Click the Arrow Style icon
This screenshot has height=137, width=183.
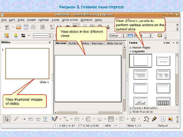23,36
